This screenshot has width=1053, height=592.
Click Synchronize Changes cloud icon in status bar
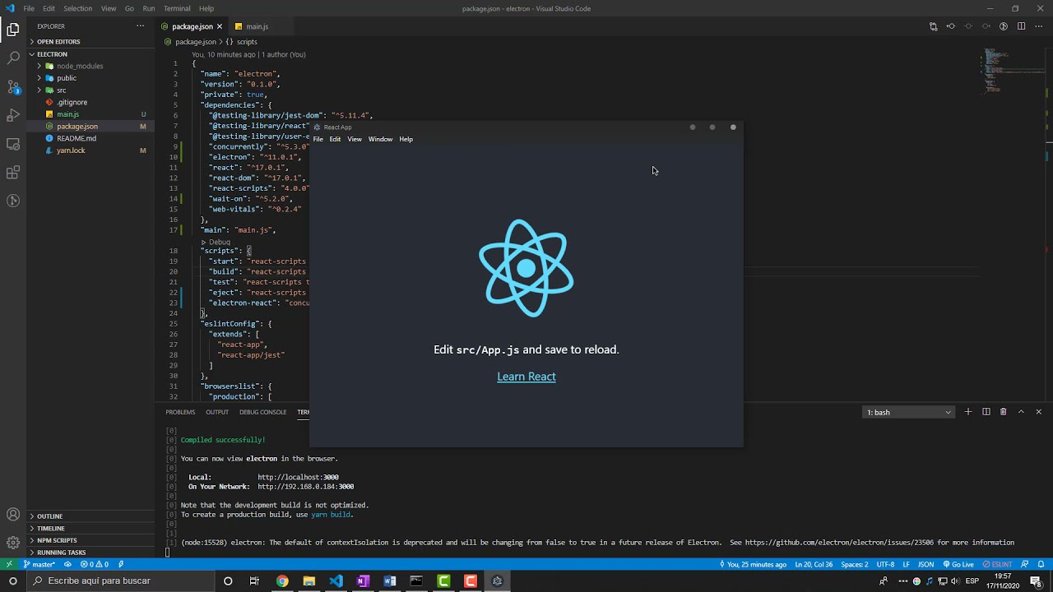click(68, 564)
